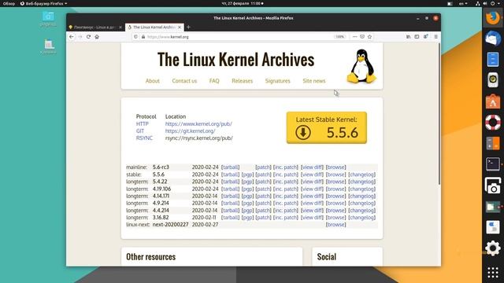Close The Linux Kernel Archives tab

point(180,28)
